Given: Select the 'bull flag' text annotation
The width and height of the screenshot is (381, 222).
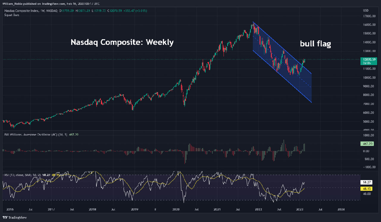Looking at the screenshot, I should point(316,44).
